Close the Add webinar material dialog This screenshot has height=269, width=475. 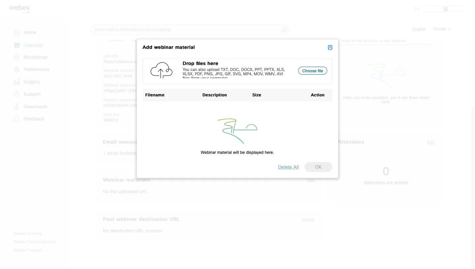point(330,48)
